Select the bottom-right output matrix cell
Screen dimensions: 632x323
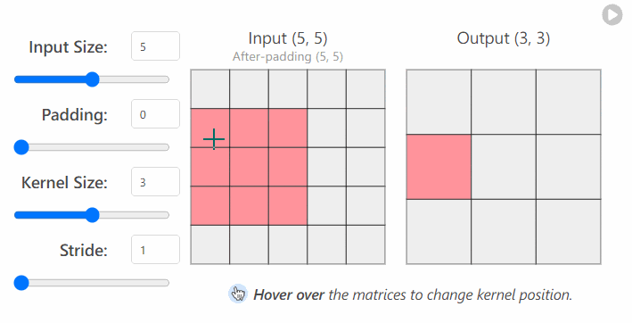(x=569, y=231)
